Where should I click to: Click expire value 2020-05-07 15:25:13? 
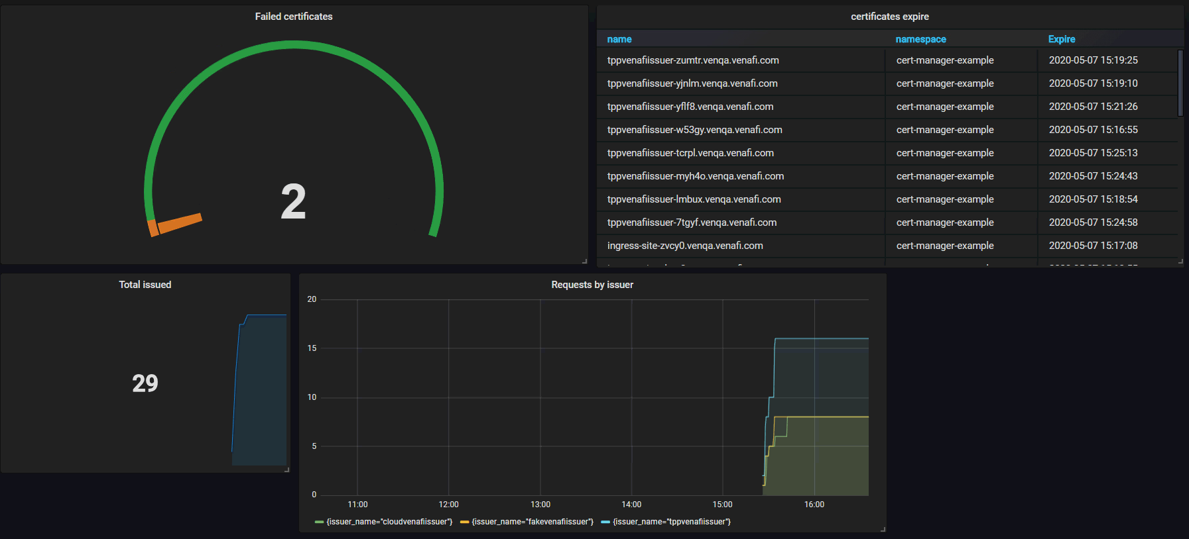[x=1093, y=153]
